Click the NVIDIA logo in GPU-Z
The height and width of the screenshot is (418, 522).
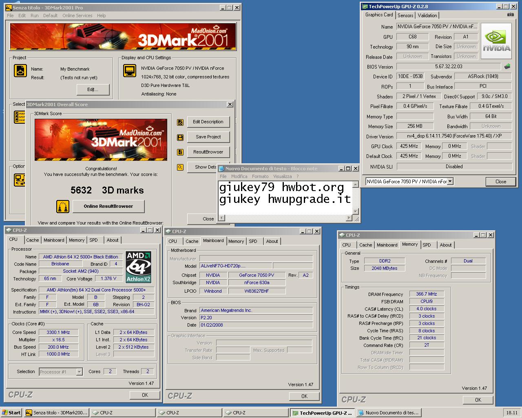pyautogui.click(x=496, y=41)
